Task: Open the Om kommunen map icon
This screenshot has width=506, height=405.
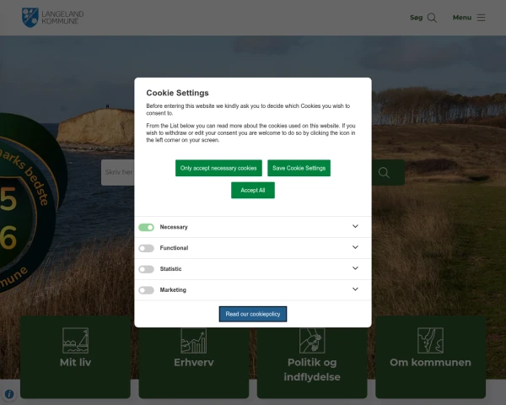Action: coord(430,340)
